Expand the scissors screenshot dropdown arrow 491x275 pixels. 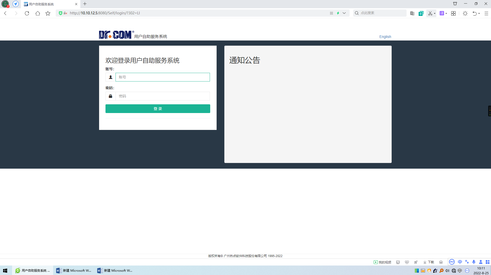point(435,14)
